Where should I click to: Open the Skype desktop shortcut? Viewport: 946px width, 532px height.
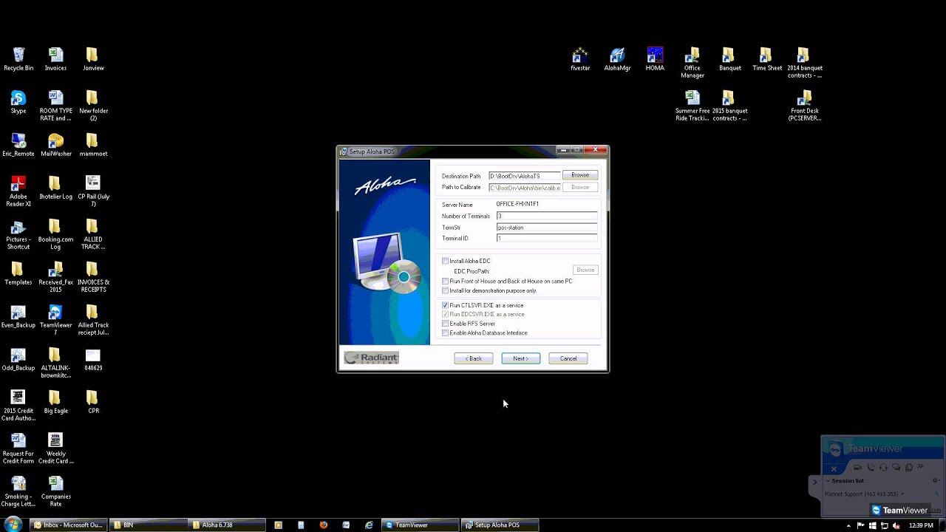point(18,103)
